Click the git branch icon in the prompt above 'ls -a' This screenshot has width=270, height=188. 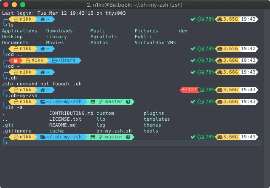[x=101, y=102]
